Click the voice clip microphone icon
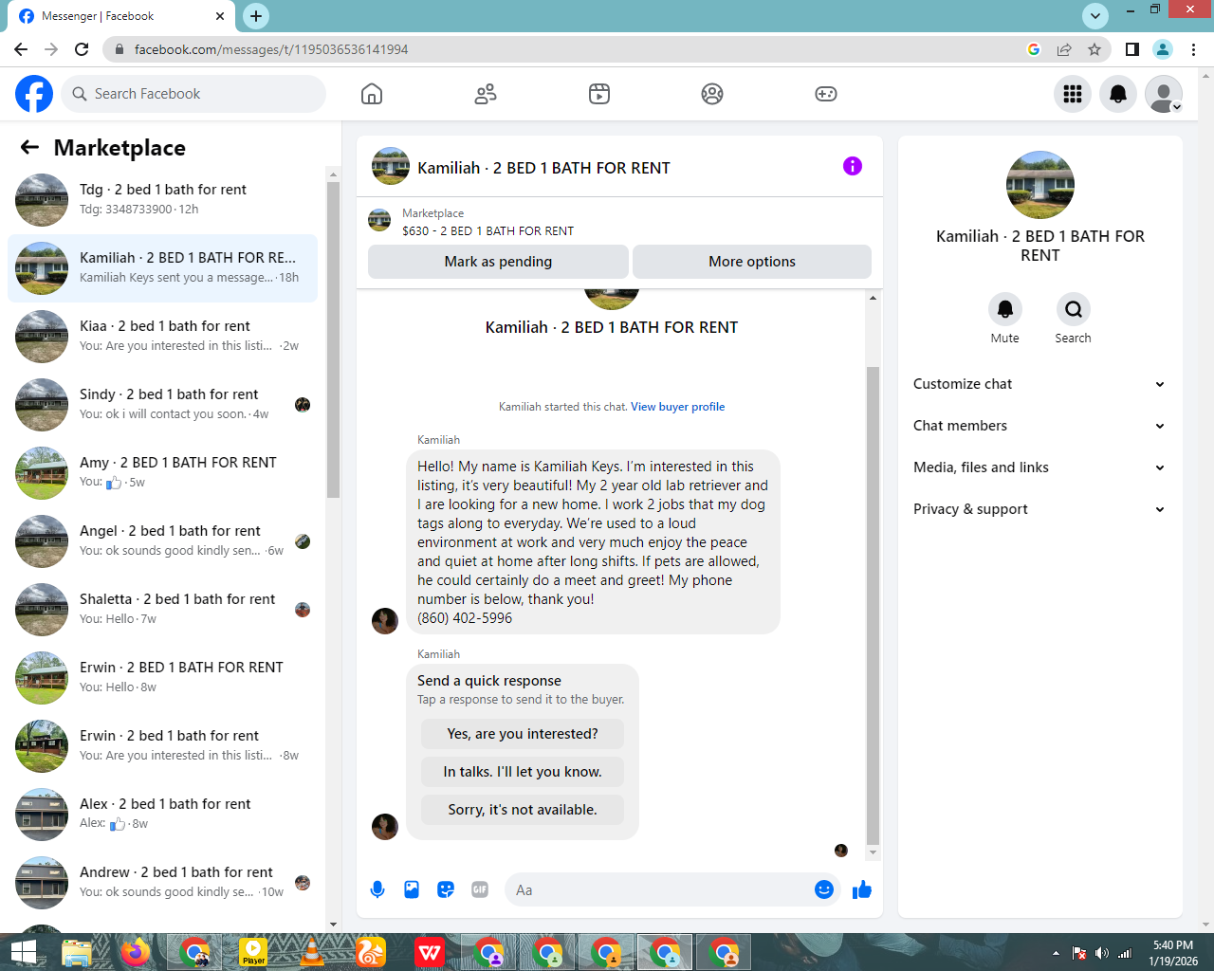Screen dimensions: 1214x971 click(x=377, y=889)
